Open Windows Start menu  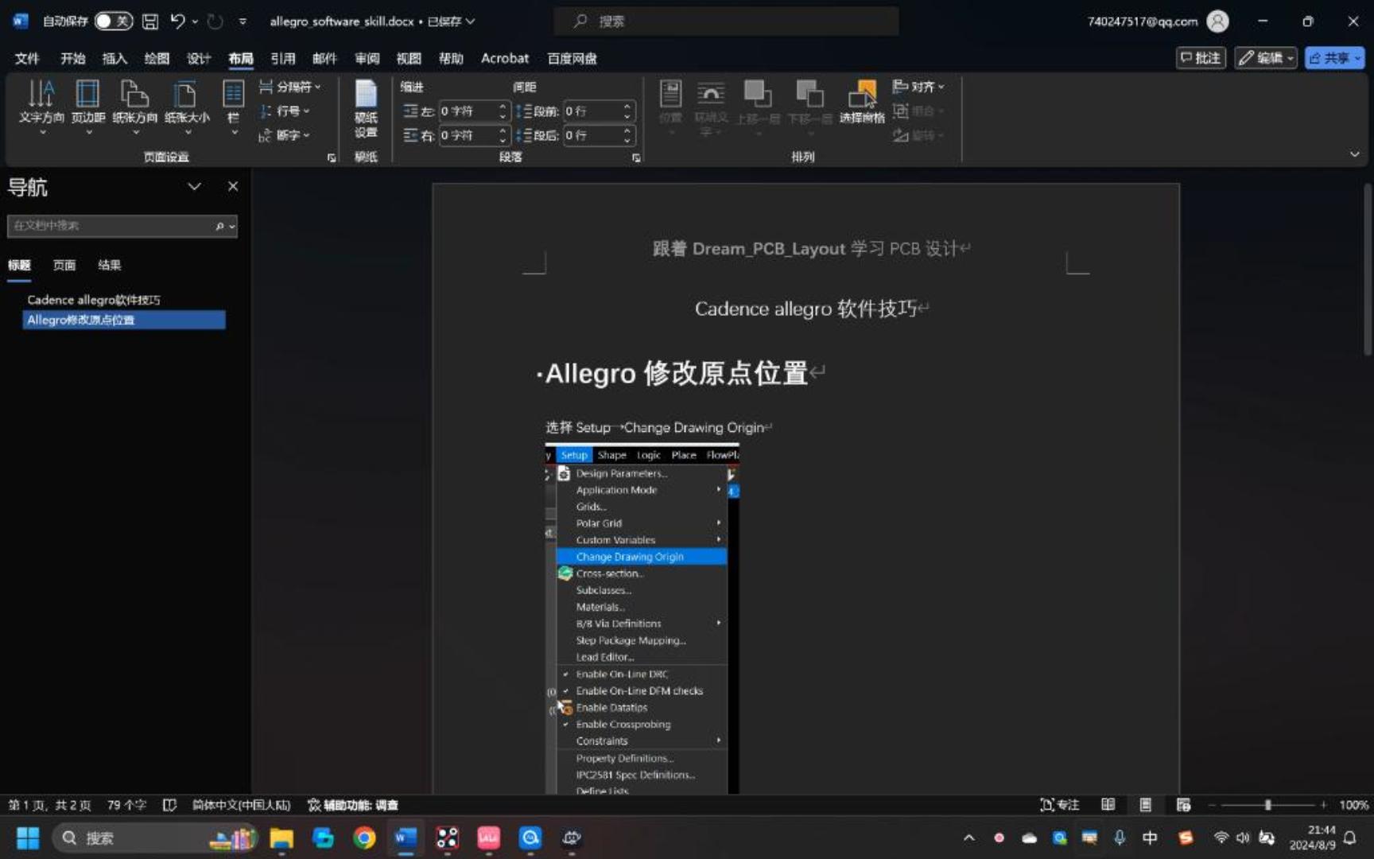(28, 838)
